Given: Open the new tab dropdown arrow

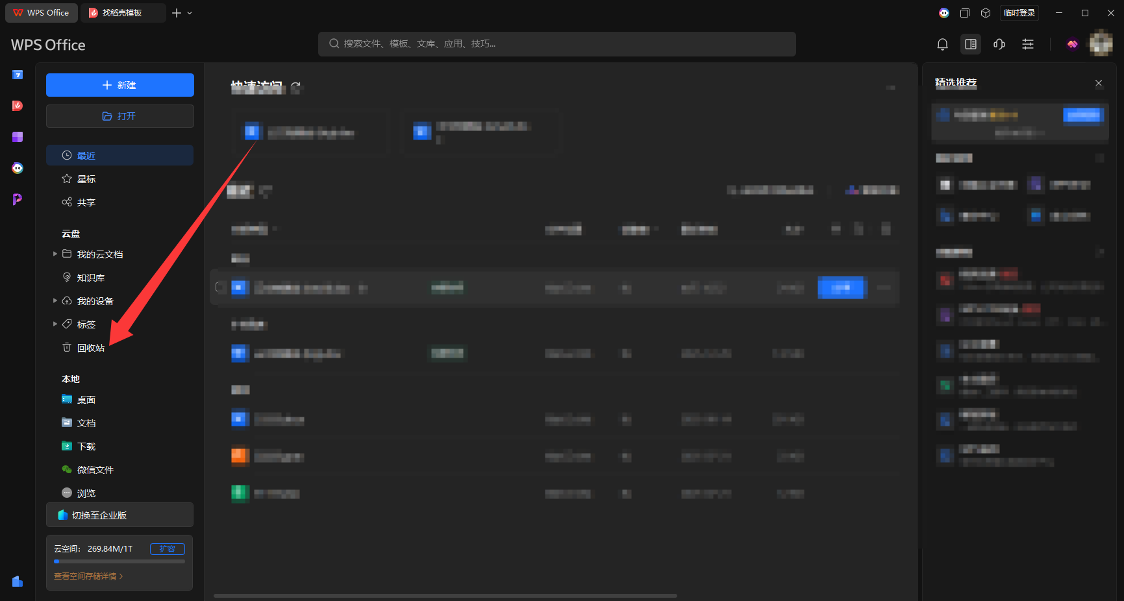Looking at the screenshot, I should 190,13.
